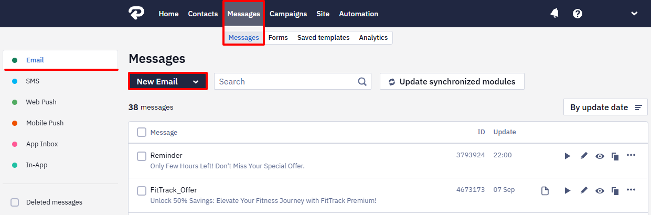Click the search magnifier icon
Viewport: 651px width, 215px height.
[x=362, y=81]
